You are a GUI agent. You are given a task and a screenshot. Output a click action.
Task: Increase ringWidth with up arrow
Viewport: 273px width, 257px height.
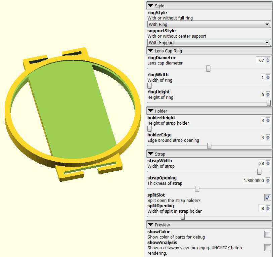pos(268,76)
